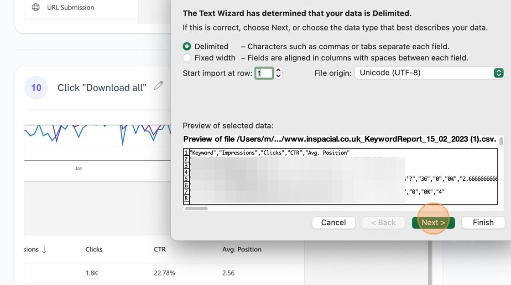Click the preview file path text

tap(339, 139)
